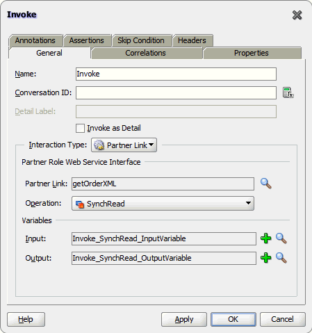Expand the Operation SynchRead dropdown
This screenshot has width=312, height=333.
pos(163,204)
